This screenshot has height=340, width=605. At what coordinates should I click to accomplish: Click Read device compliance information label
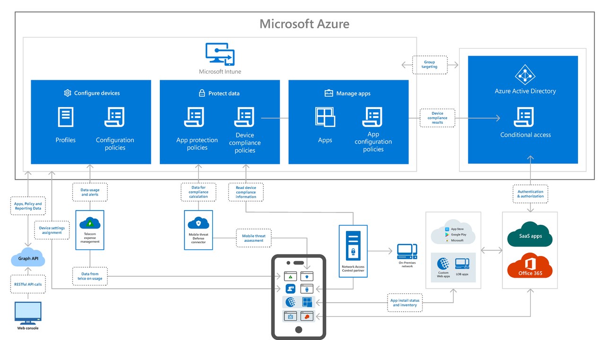tap(246, 192)
